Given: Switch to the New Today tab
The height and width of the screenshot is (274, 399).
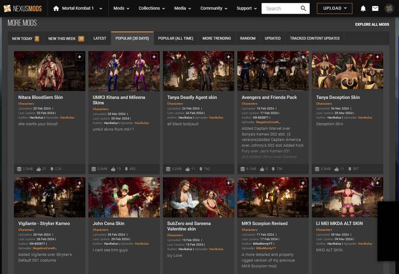Looking at the screenshot, I should pyautogui.click(x=25, y=39).
